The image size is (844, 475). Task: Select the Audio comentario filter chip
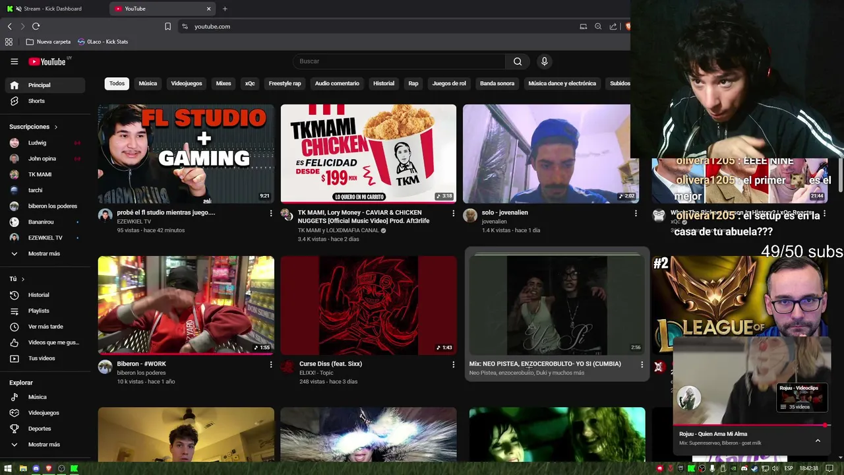tap(337, 84)
